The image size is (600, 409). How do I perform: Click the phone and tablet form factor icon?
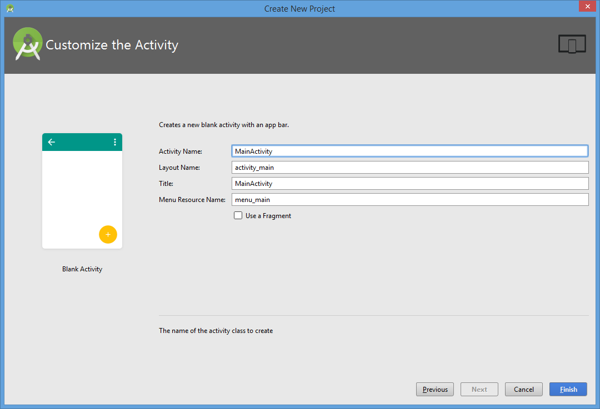tap(572, 44)
